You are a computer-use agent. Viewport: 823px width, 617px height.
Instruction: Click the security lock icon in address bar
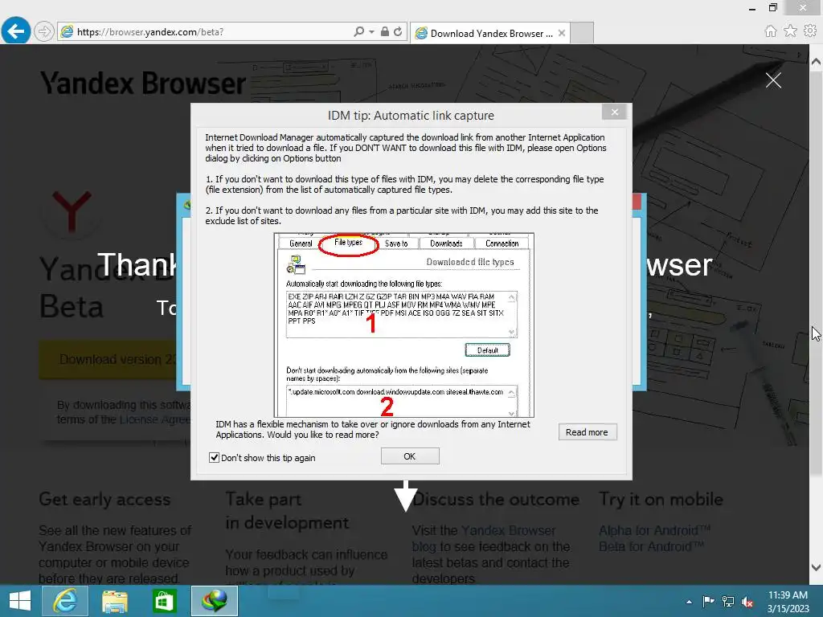[x=385, y=31]
